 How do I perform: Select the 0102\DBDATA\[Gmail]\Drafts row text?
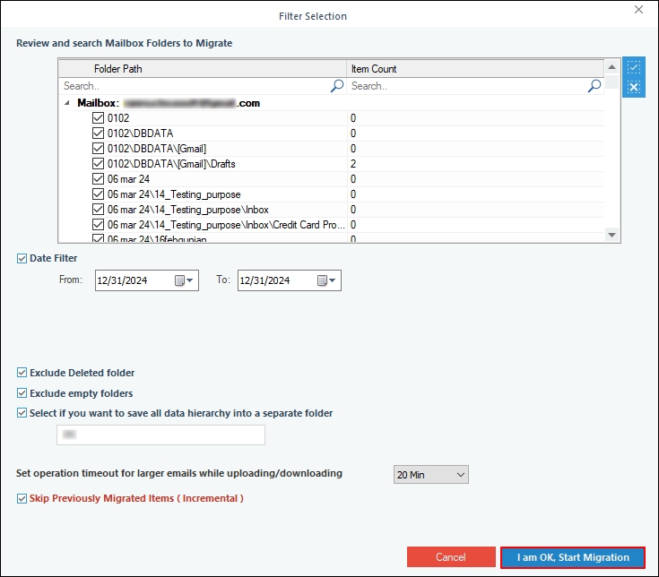[x=171, y=164]
